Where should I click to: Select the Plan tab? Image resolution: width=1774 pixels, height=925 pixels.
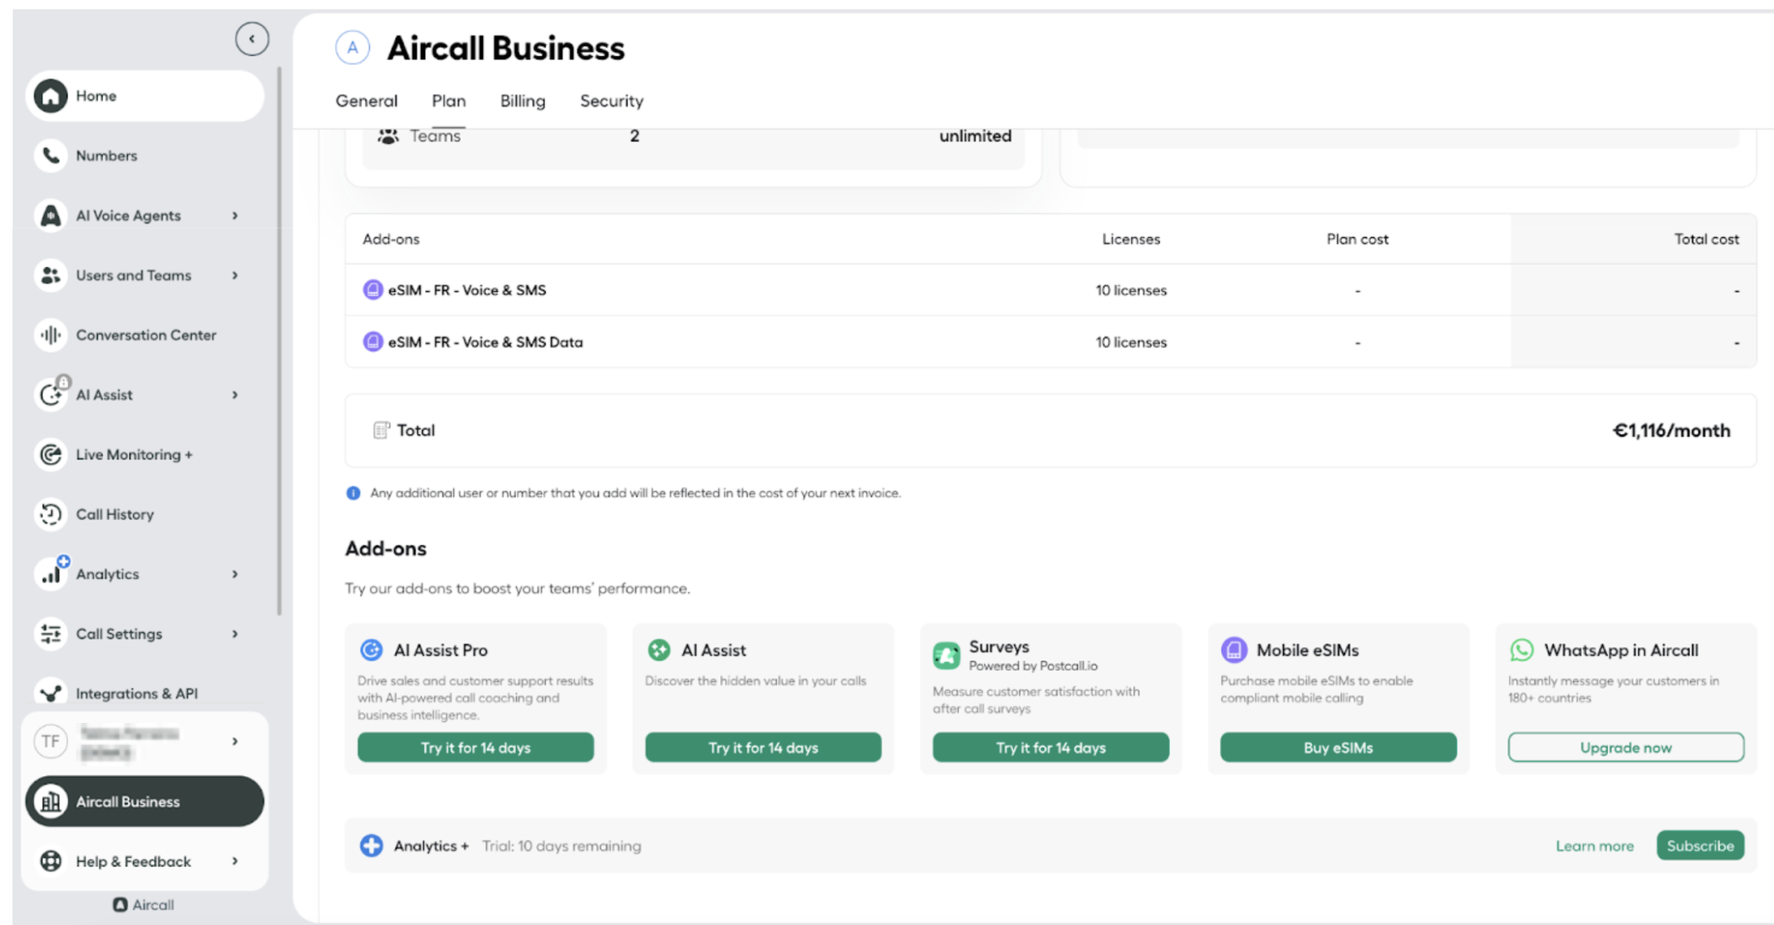(x=449, y=101)
